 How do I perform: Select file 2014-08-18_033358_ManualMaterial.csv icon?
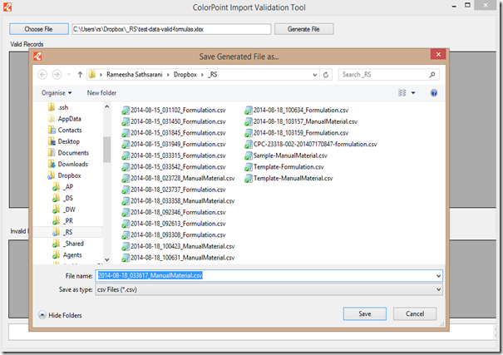(126, 201)
